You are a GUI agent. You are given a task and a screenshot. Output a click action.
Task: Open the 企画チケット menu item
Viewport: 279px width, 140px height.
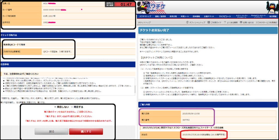[x=209, y=16]
